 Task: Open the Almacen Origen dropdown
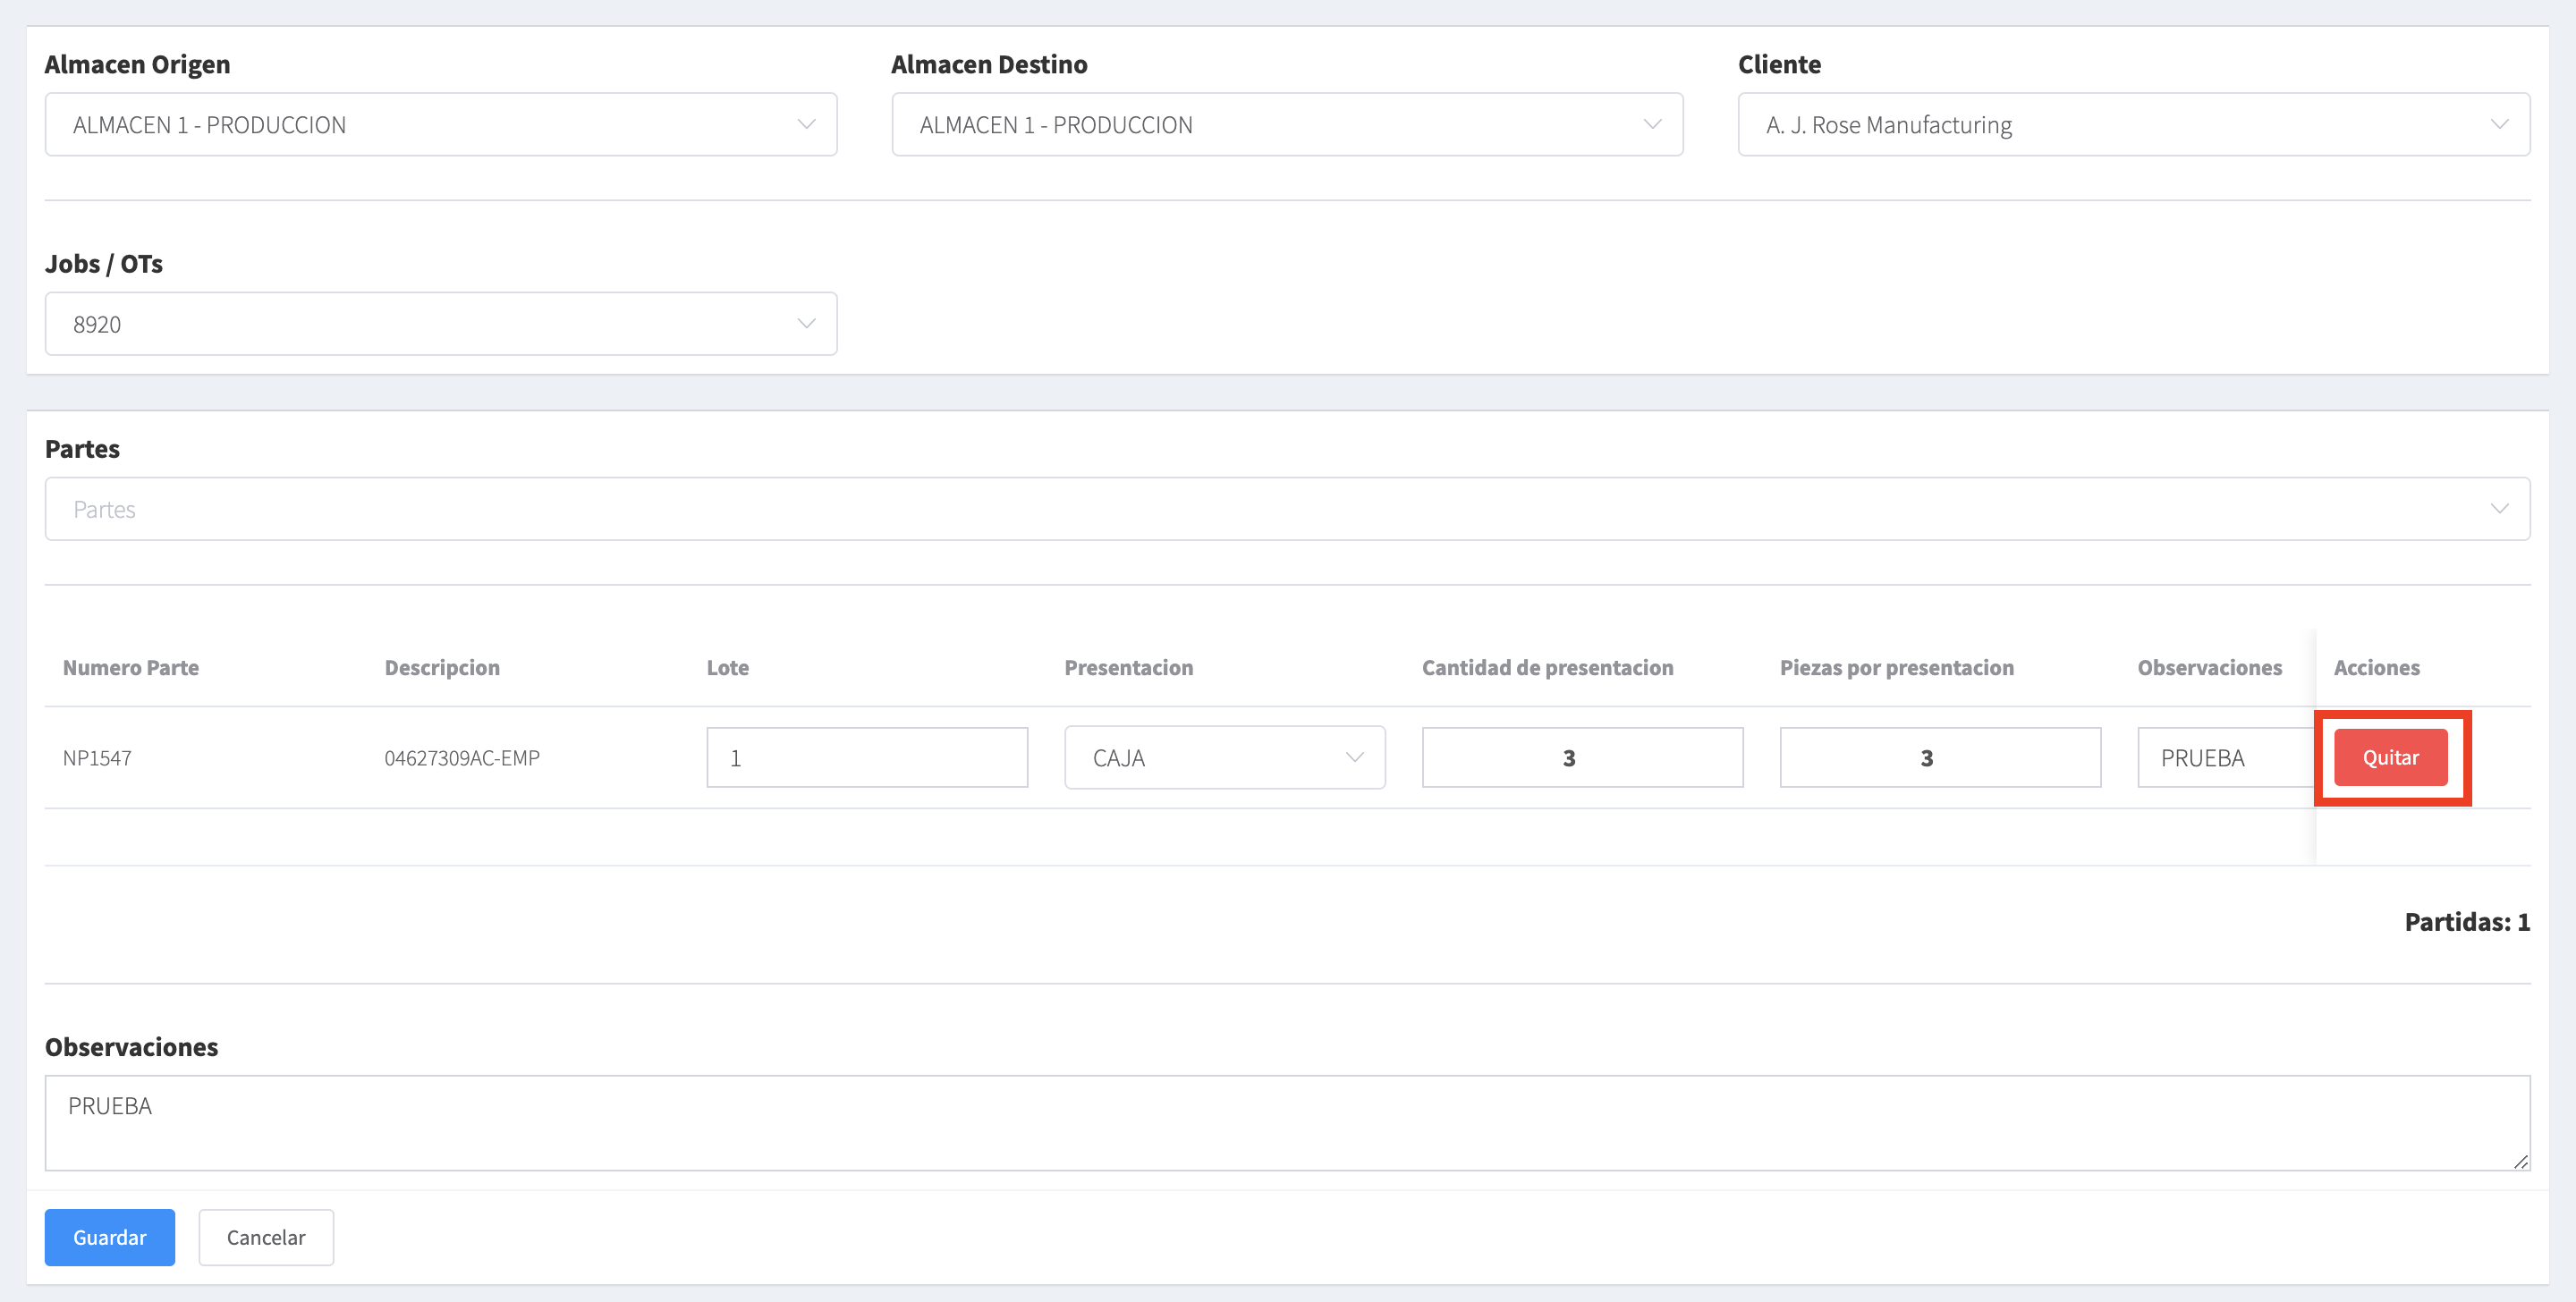(440, 125)
